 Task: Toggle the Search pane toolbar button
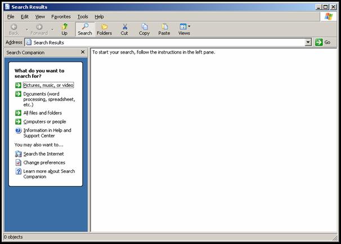pyautogui.click(x=85, y=29)
